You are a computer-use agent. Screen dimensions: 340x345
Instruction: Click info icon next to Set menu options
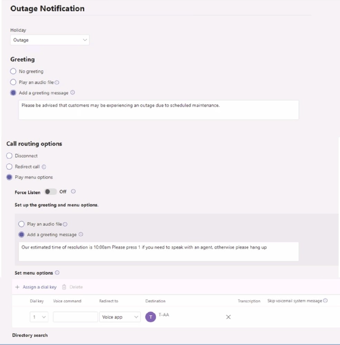pos(57,273)
